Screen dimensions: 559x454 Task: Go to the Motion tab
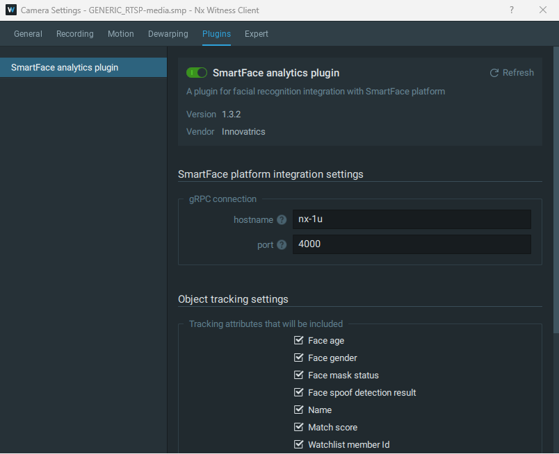pyautogui.click(x=121, y=34)
